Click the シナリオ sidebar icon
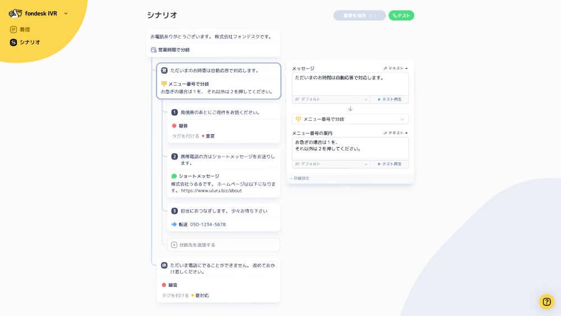Screen dimensions: 561x316 pos(13,42)
